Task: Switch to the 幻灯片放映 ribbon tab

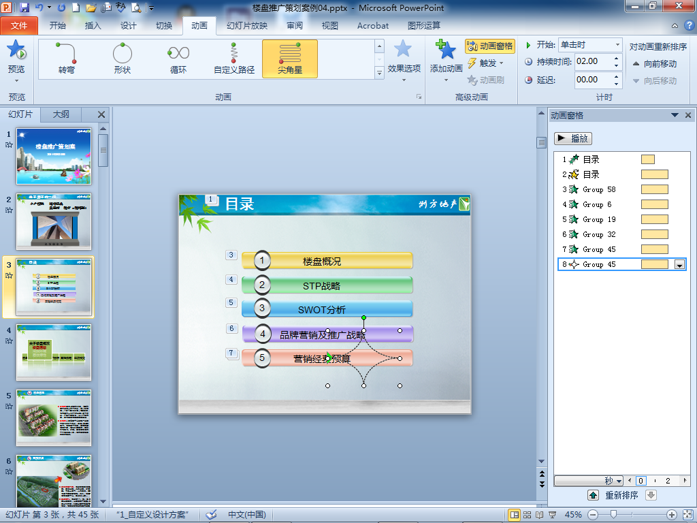Action: [247, 26]
